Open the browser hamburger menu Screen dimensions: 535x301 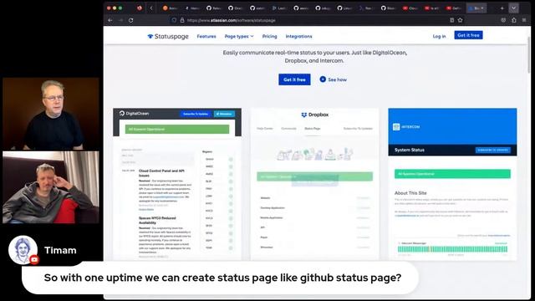(x=524, y=20)
